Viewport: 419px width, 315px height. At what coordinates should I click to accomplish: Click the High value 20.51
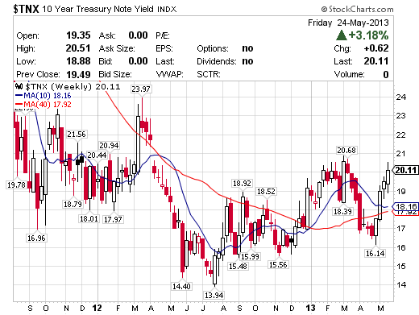click(x=78, y=48)
